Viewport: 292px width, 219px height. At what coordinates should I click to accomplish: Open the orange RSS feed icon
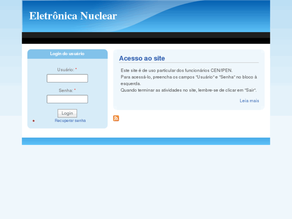click(116, 119)
